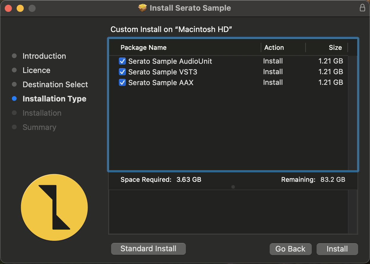Click Install action for AAX row
370x264 pixels.
click(x=273, y=82)
